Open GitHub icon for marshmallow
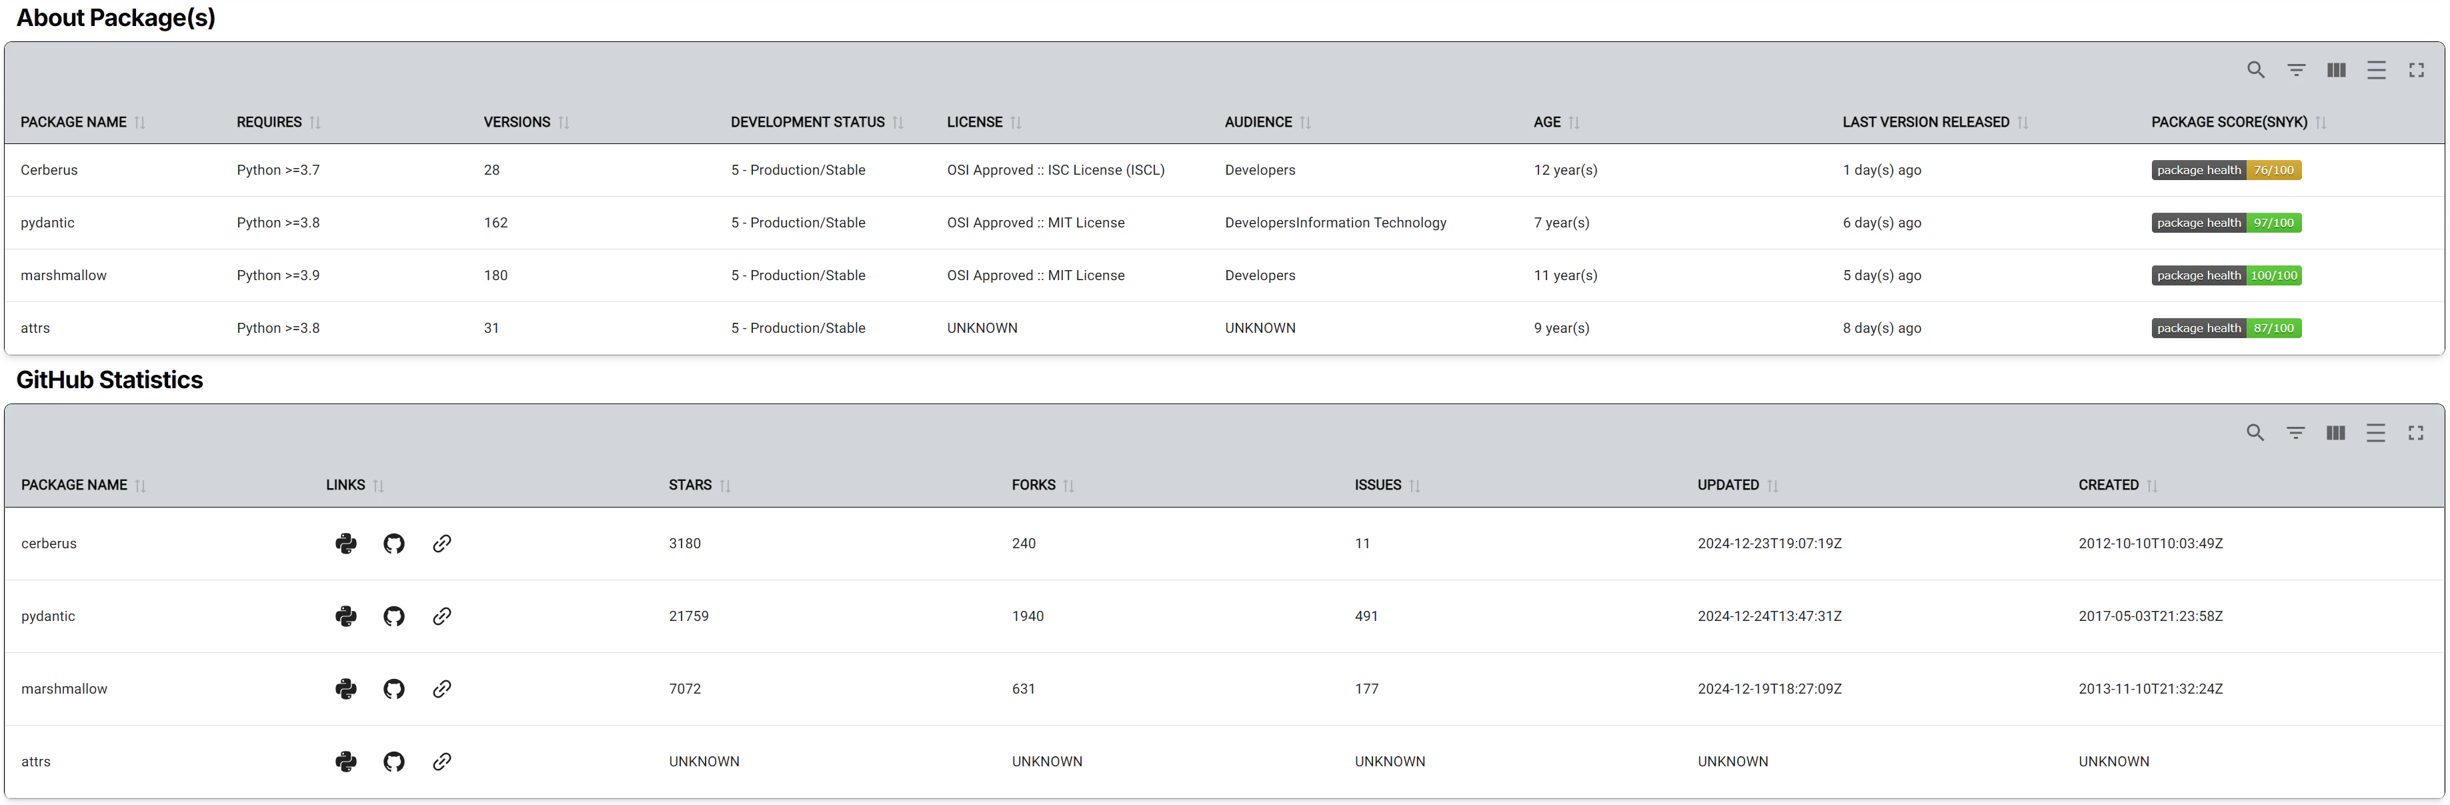The height and width of the screenshot is (805, 2450). [x=393, y=689]
